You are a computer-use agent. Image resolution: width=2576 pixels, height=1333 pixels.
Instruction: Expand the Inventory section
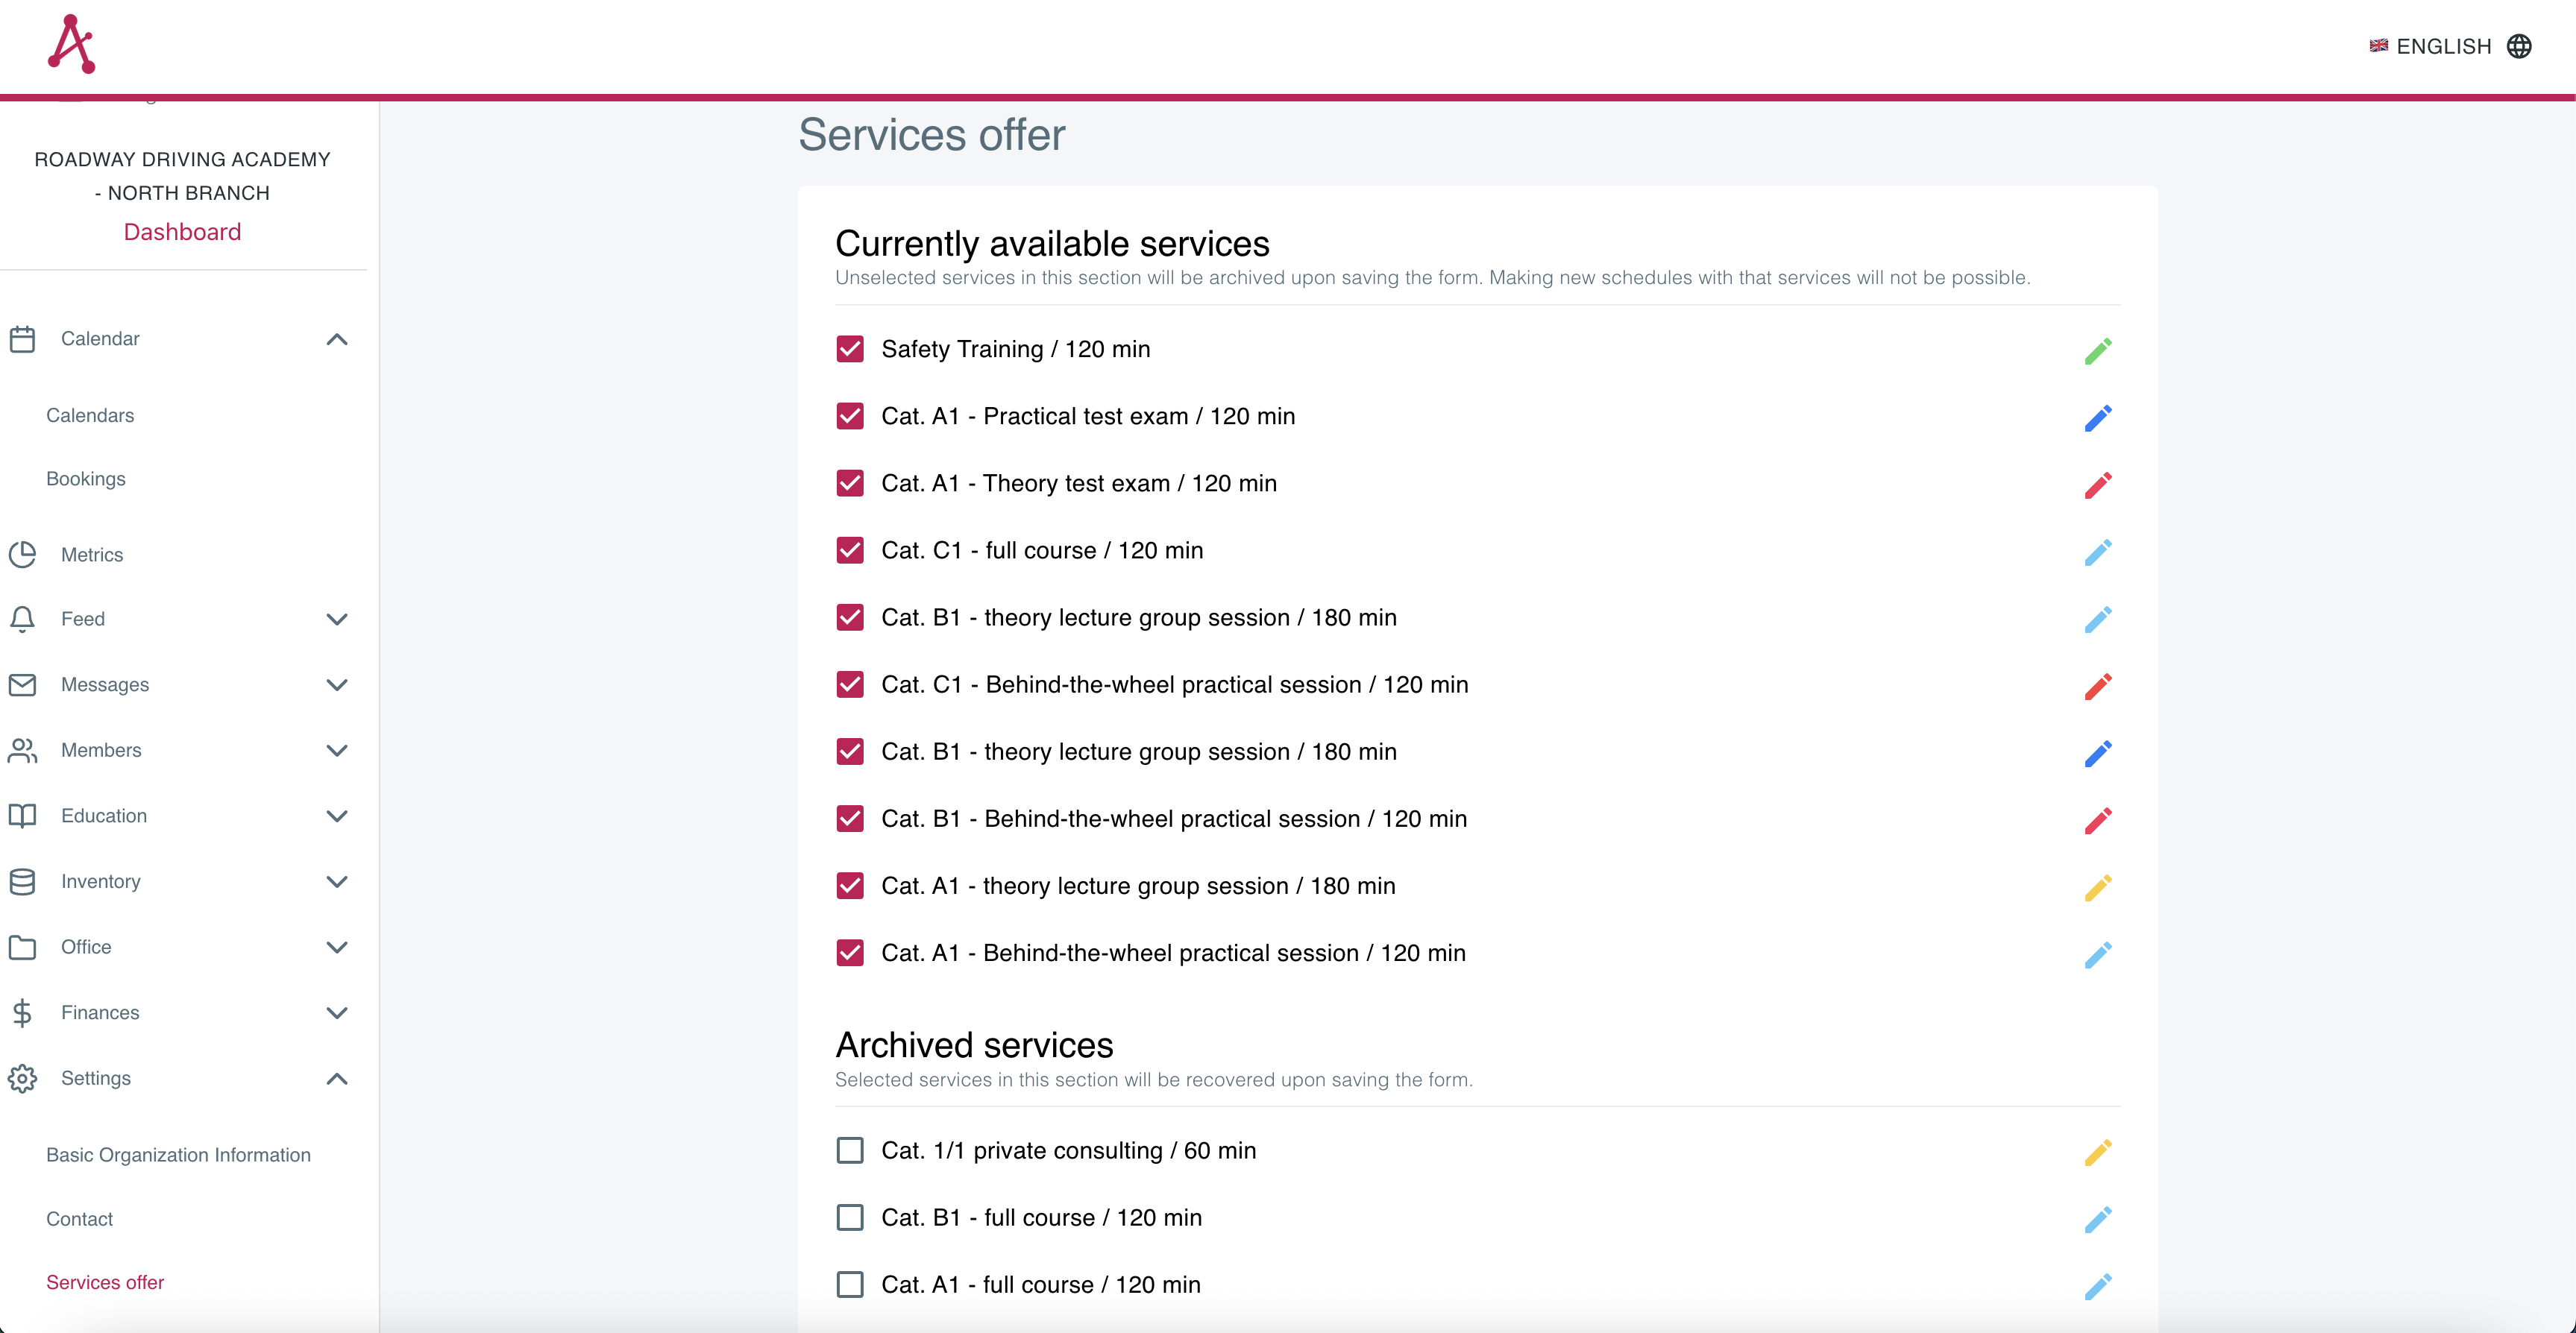336,882
